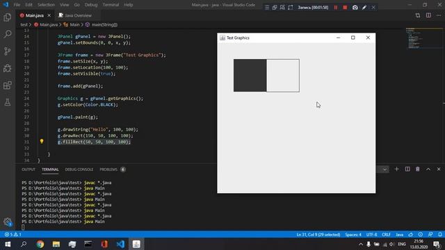Image resolution: width=445 pixels, height=250 pixels.
Task: Change language mode via Java item
Action: 399,235
